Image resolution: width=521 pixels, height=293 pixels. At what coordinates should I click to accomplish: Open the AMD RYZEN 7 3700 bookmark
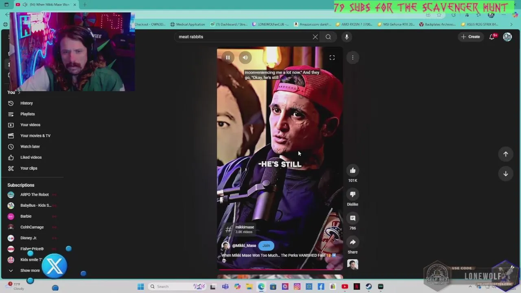pyautogui.click(x=354, y=24)
